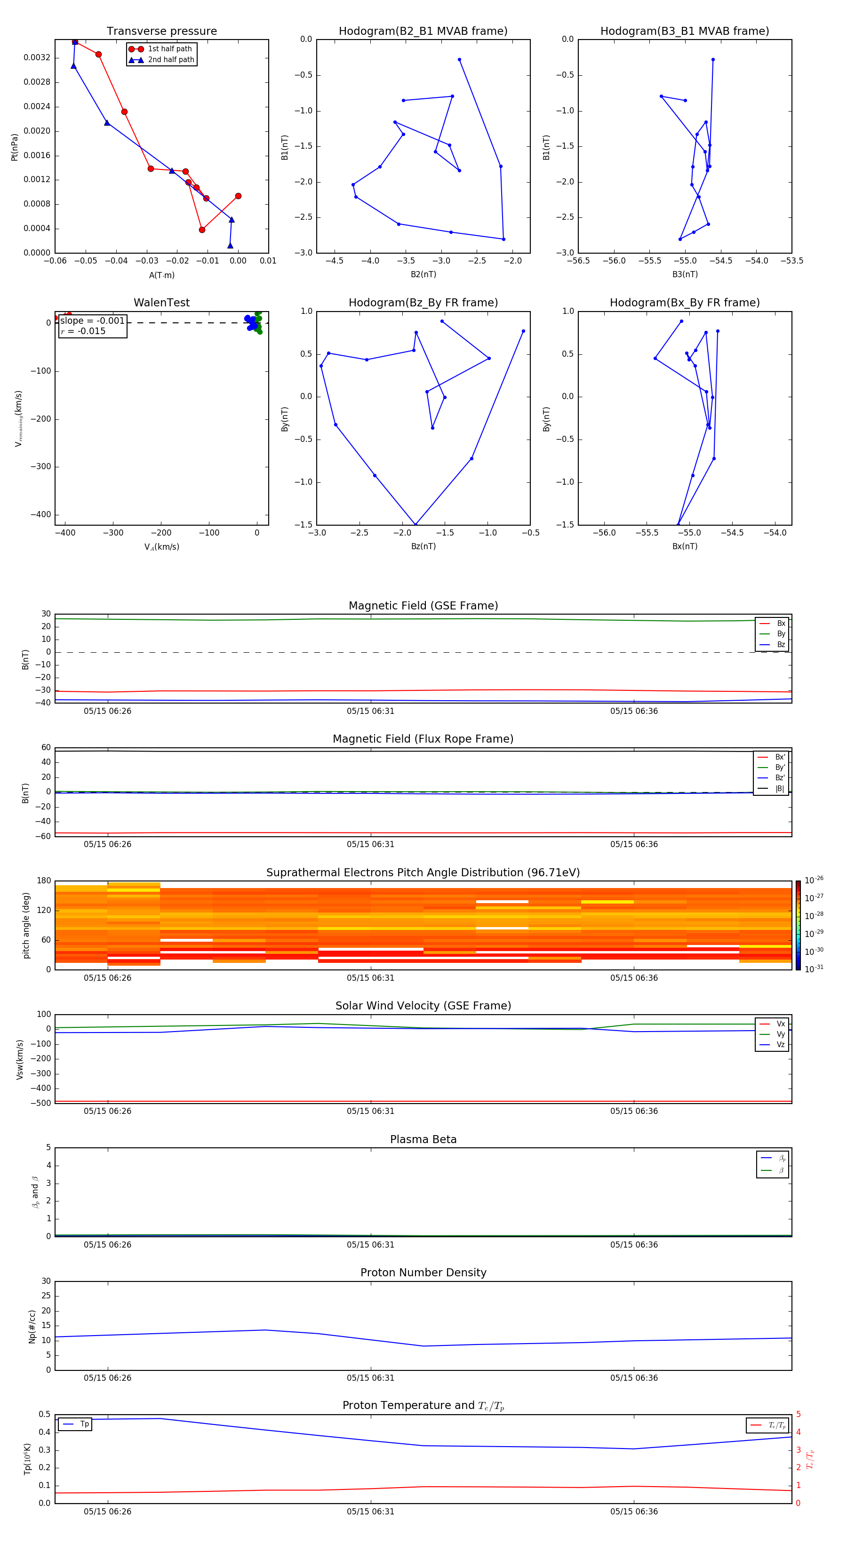
Task: Click 'pitch angle (deg)' axis label
Action: [26, 925]
